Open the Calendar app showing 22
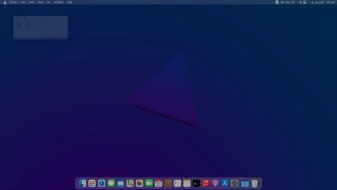Screen dimensions: 337x190 click(158, 183)
